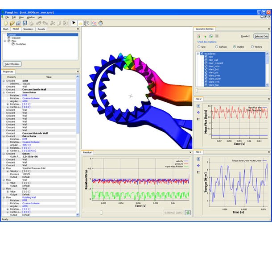Viewport: 272px width, 268px height.
Task: Click the bottom settings icon in Plot 1
Action: click(x=198, y=172)
